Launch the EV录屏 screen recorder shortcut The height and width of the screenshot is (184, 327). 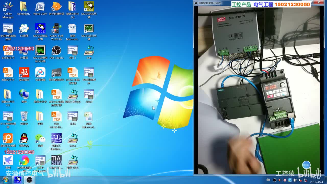coord(24,31)
